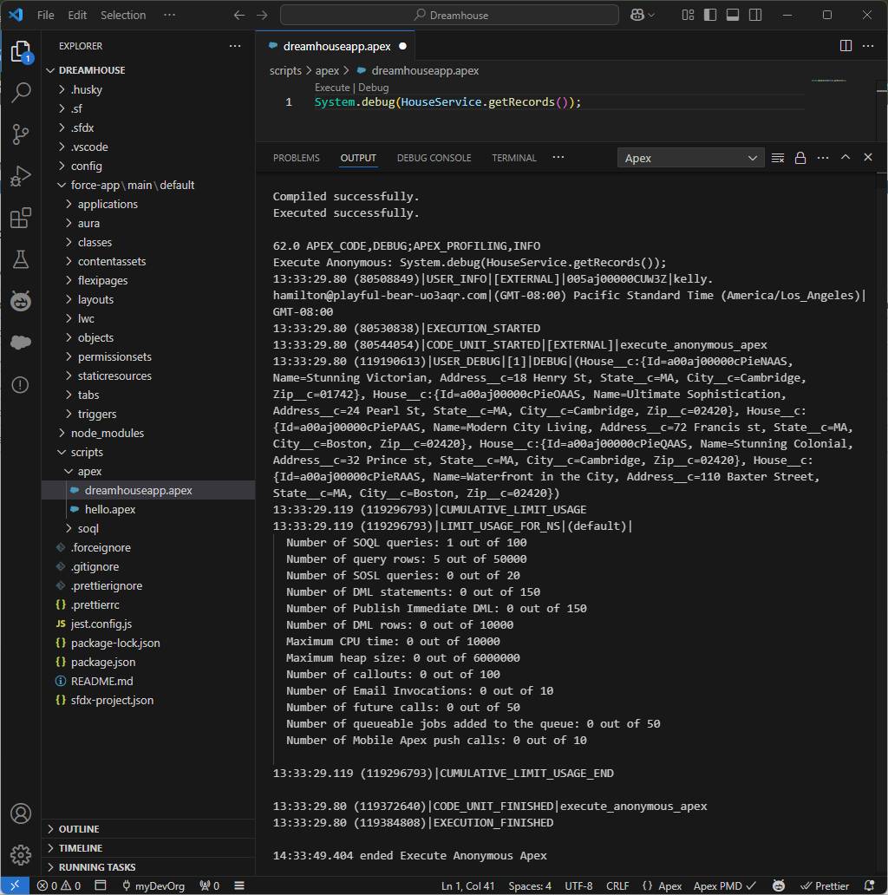Open Explorer Views and More Actions ellipsis

pyautogui.click(x=234, y=46)
